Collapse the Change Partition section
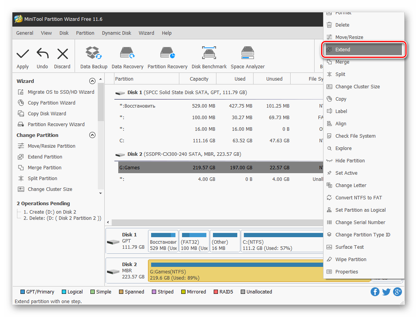This screenshot has height=317, width=417. click(x=92, y=135)
